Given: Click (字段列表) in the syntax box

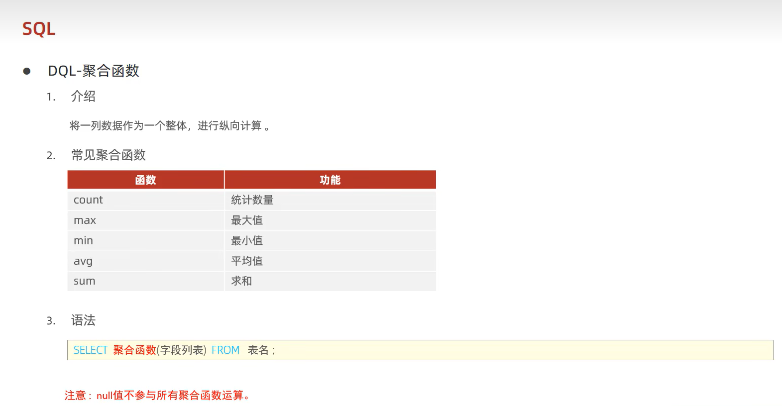Looking at the screenshot, I should point(181,350).
